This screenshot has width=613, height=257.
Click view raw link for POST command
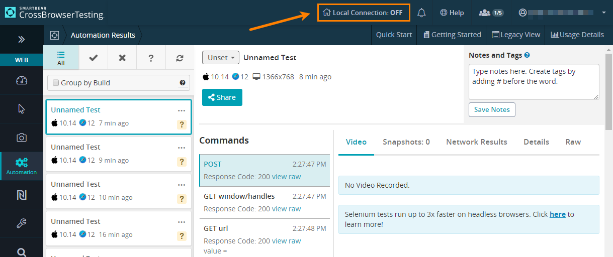pos(286,177)
